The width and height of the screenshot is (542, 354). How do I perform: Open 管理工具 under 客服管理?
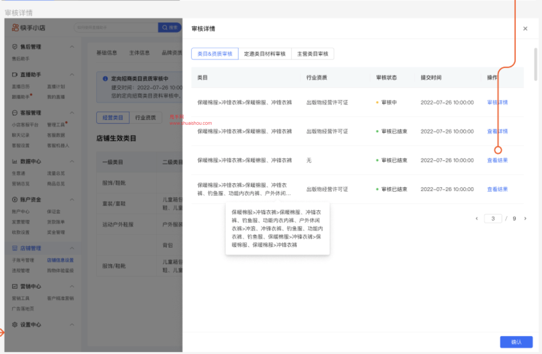click(x=56, y=125)
